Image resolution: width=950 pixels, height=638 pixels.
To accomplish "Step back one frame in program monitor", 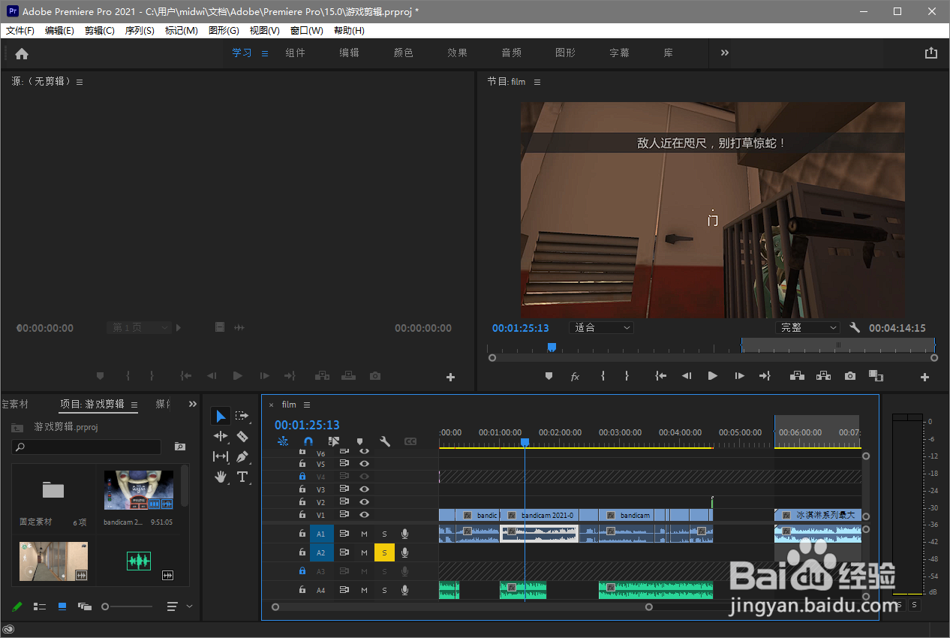I will click(x=686, y=376).
